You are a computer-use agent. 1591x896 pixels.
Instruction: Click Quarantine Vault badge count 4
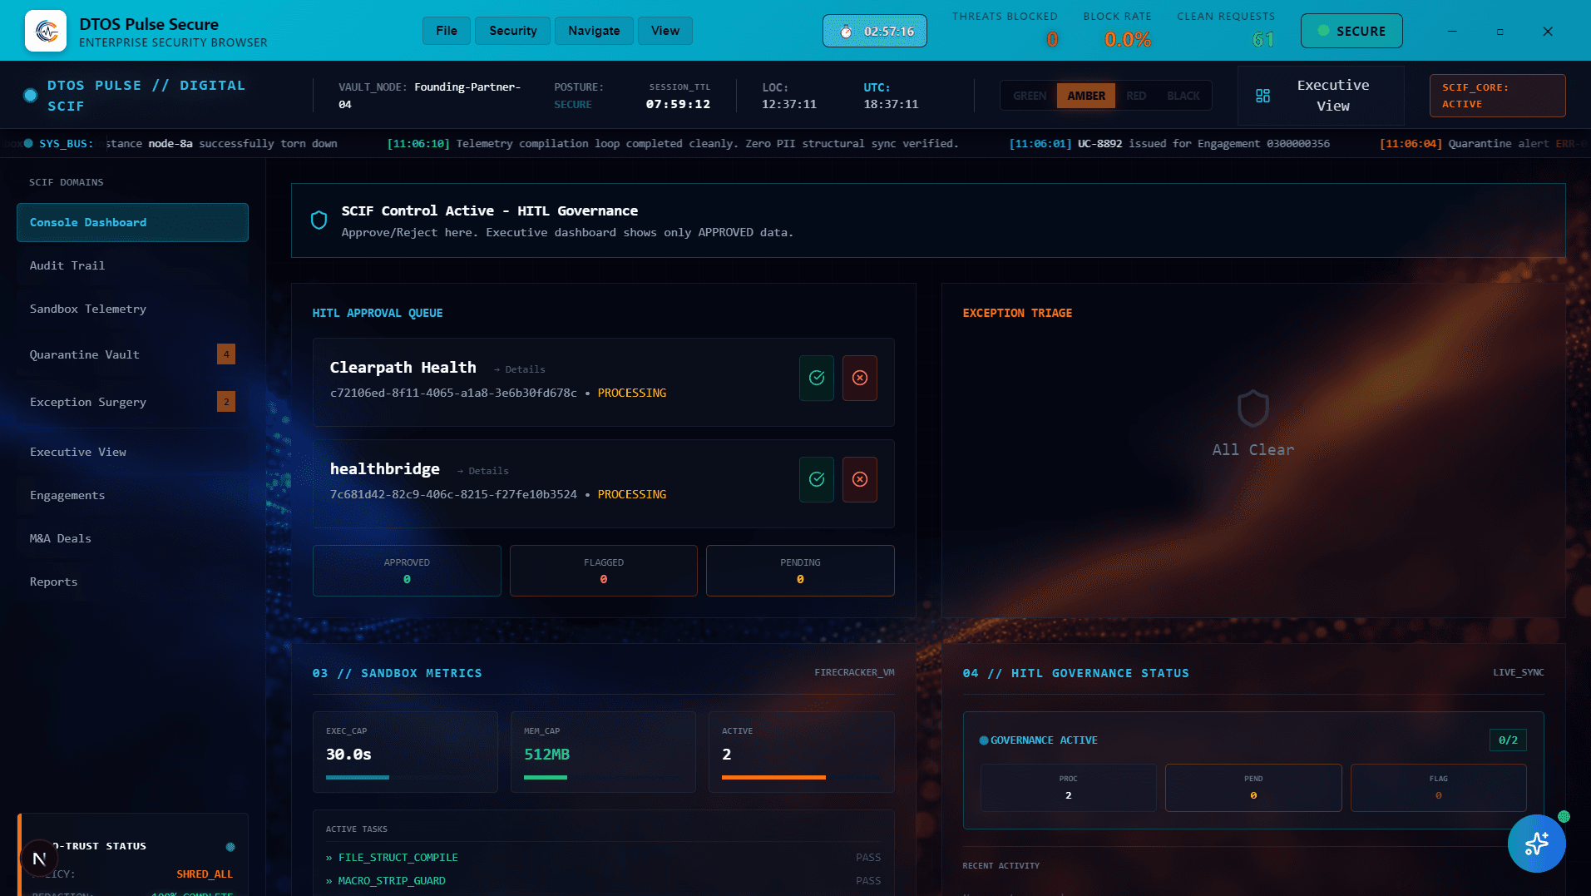[x=226, y=354]
